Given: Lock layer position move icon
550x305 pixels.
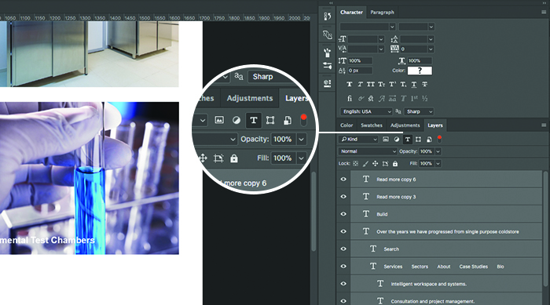Looking at the screenshot, I should point(375,164).
